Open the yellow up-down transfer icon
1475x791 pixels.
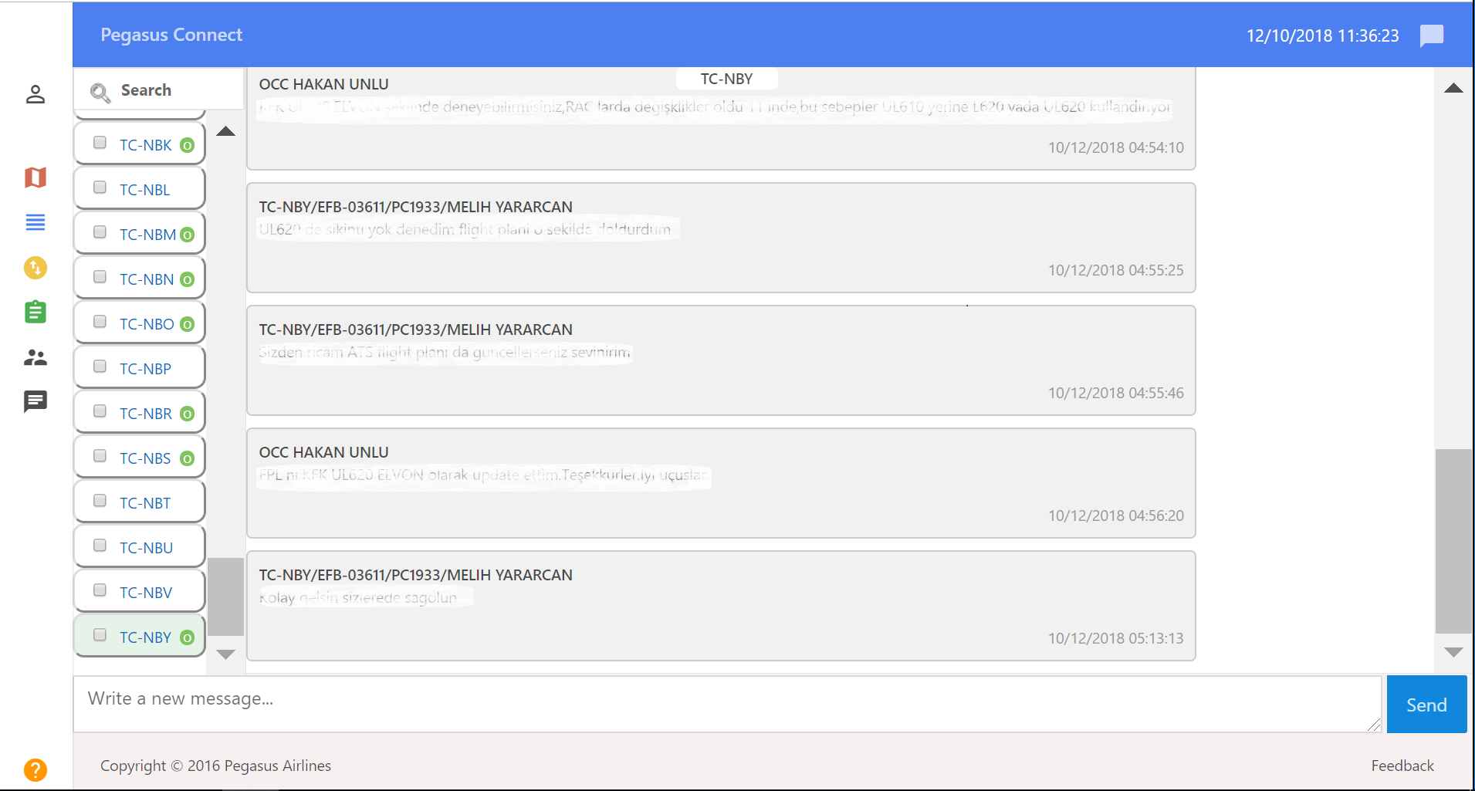click(36, 268)
